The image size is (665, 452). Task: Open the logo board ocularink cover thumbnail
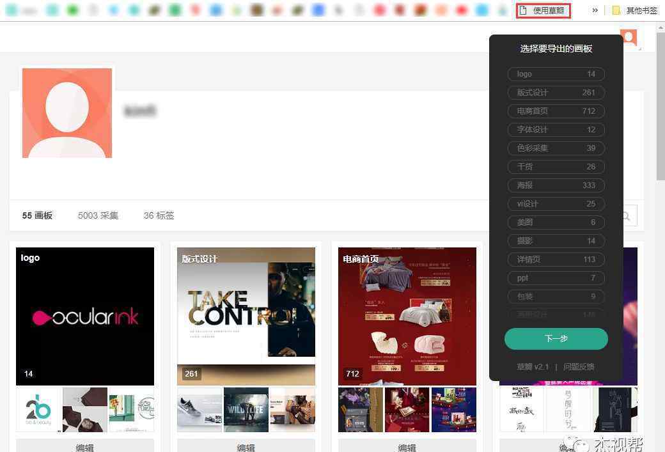[x=85, y=316]
